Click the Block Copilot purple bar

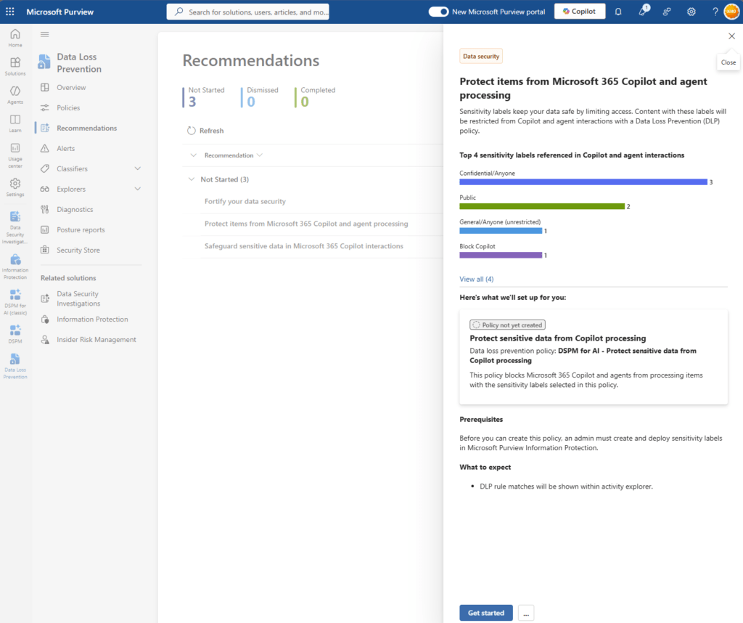coord(501,255)
